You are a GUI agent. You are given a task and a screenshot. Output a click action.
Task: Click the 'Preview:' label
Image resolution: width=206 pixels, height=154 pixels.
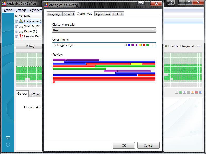[x=57, y=55]
